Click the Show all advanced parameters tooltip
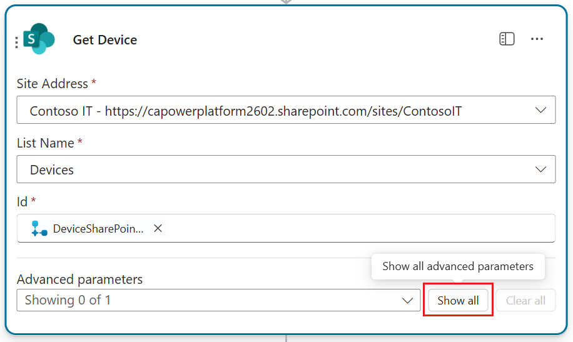Screen dimensions: 573x342 point(458,266)
